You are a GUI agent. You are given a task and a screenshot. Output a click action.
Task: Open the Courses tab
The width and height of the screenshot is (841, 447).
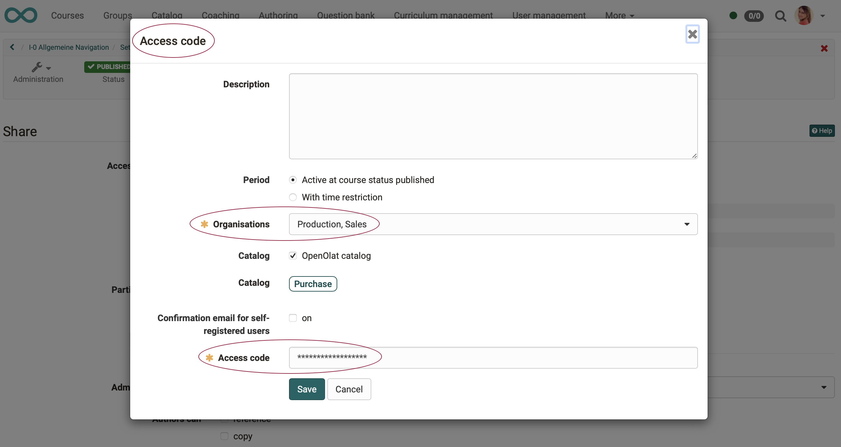[x=67, y=15]
